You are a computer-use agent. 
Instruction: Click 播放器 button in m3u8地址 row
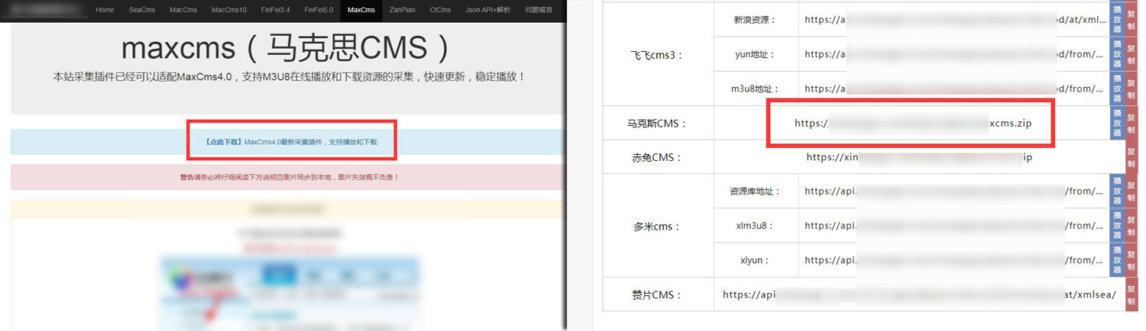pyautogui.click(x=1117, y=88)
